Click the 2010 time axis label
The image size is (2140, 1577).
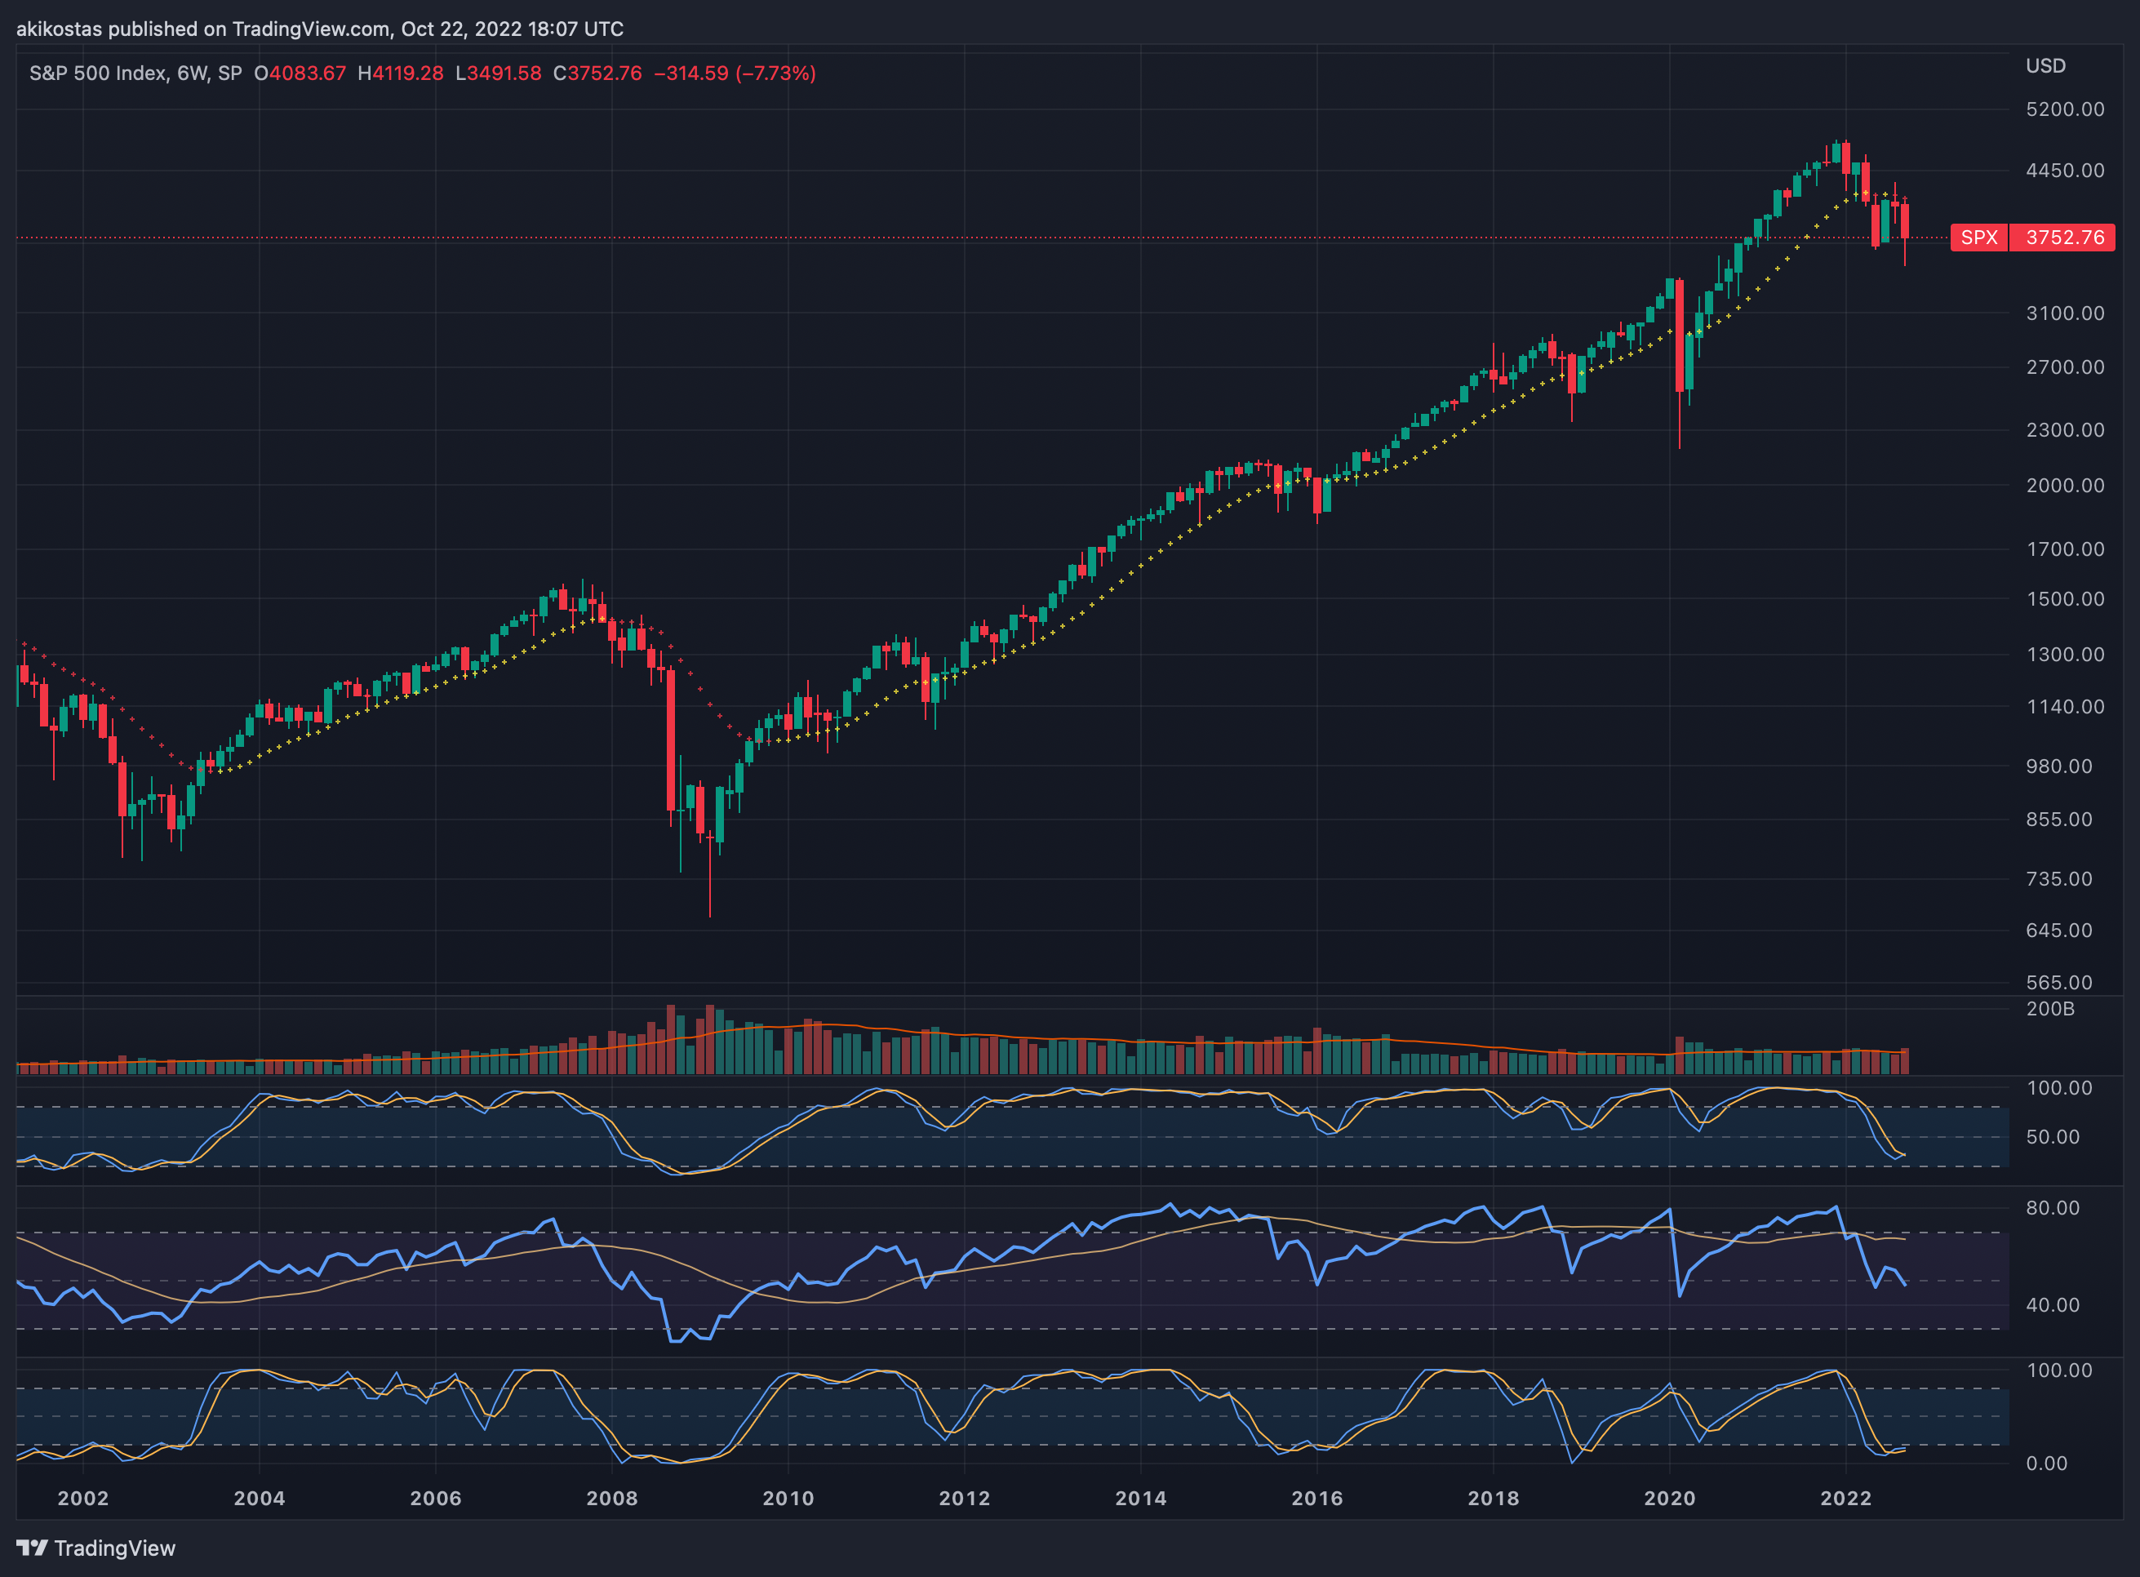tap(788, 1499)
